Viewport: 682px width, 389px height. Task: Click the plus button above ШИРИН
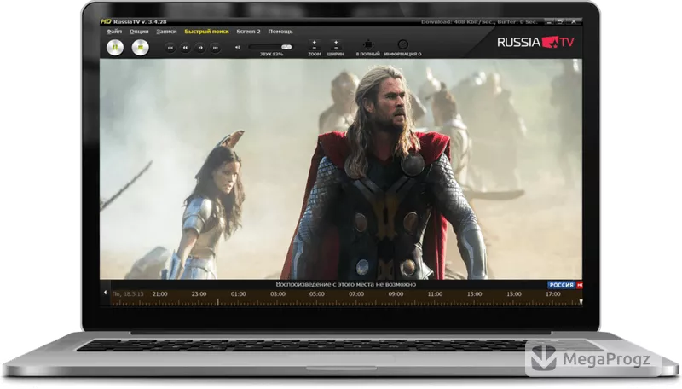click(x=336, y=42)
